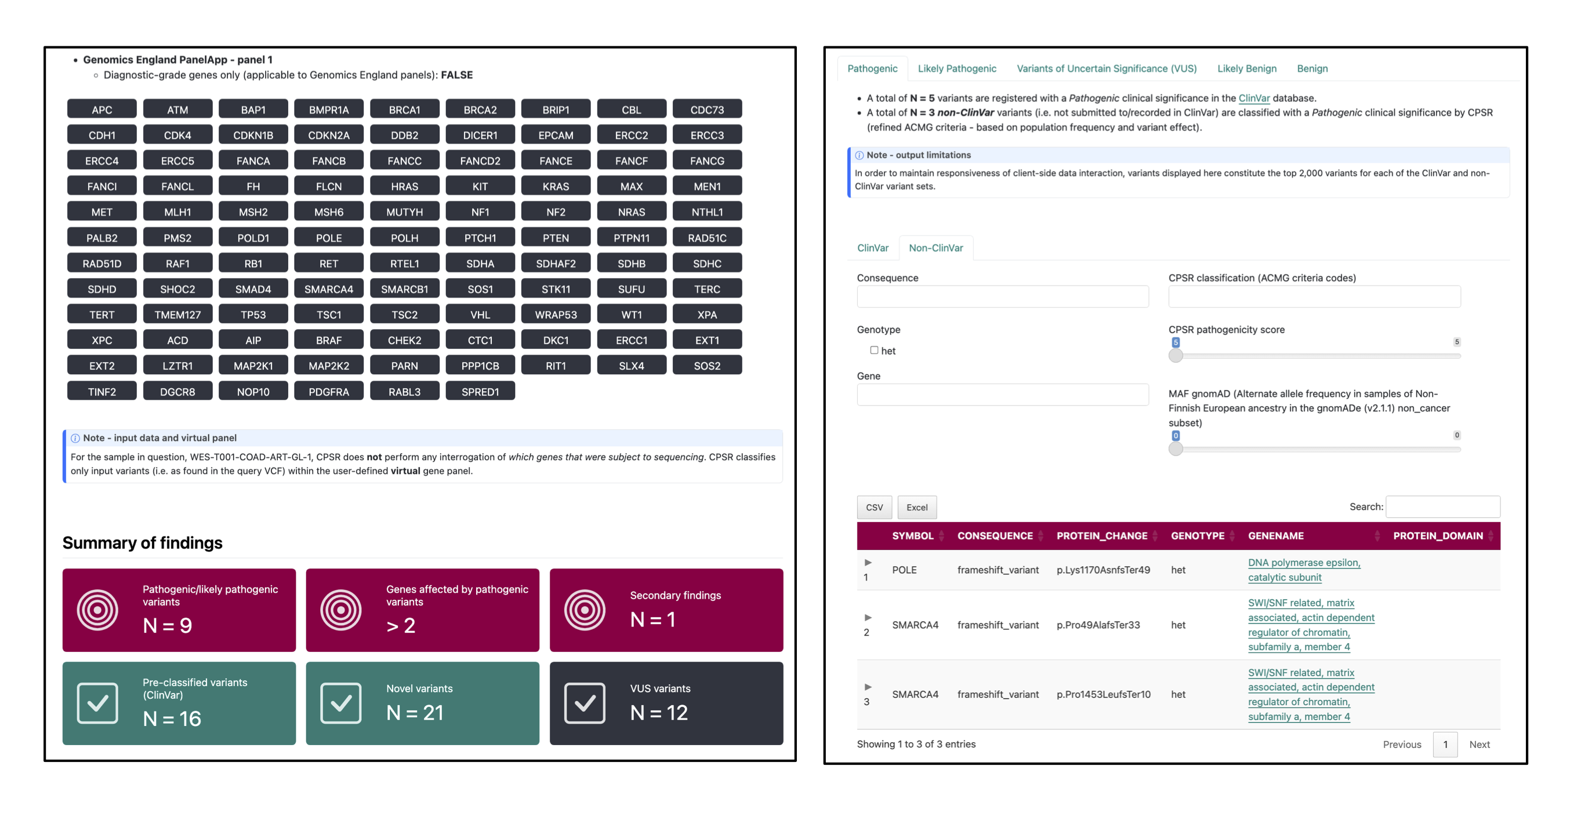Click the table Search input field
The image size is (1574, 821).
(1442, 506)
